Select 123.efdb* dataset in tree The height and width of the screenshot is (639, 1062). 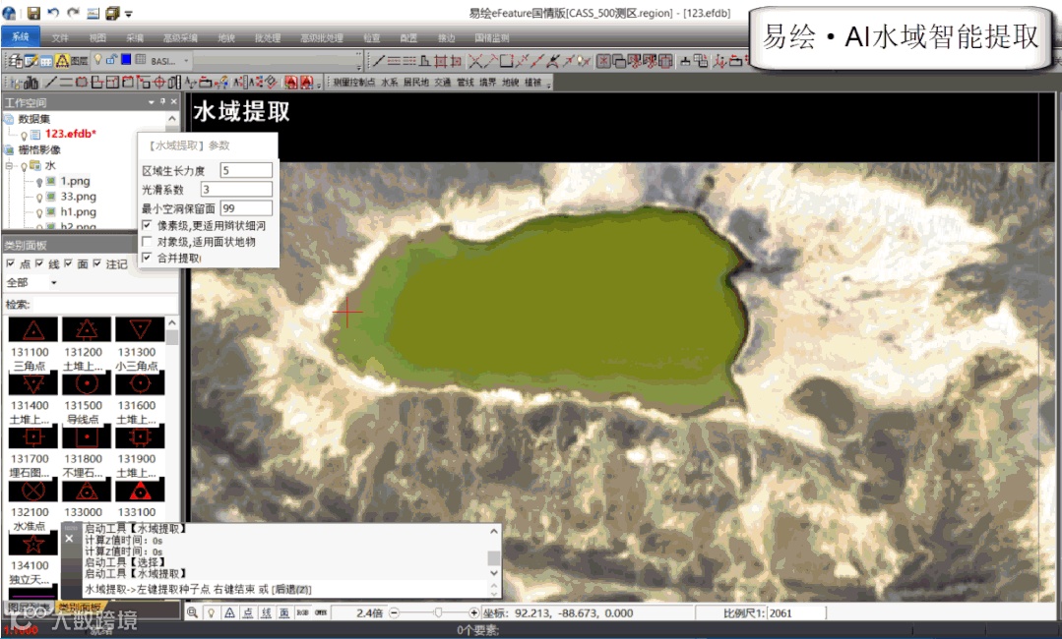71,134
